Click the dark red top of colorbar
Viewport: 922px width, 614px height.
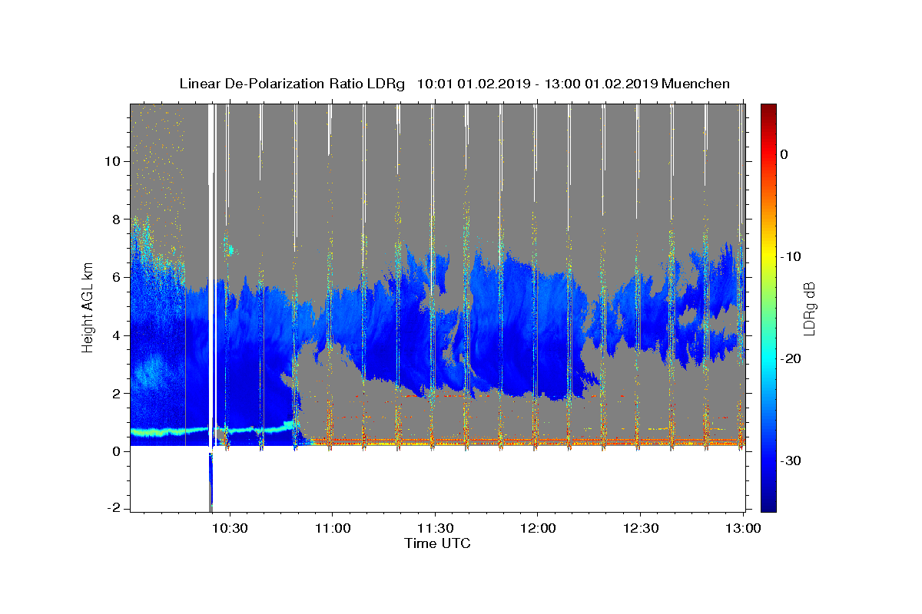768,110
